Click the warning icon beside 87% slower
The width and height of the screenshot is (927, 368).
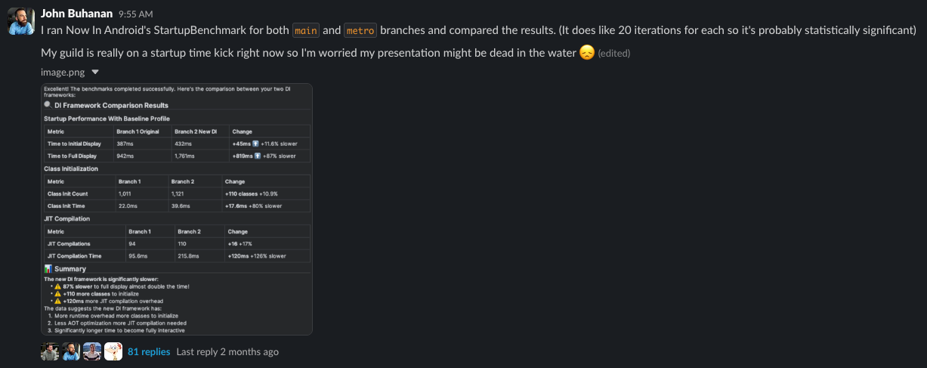tap(56, 286)
